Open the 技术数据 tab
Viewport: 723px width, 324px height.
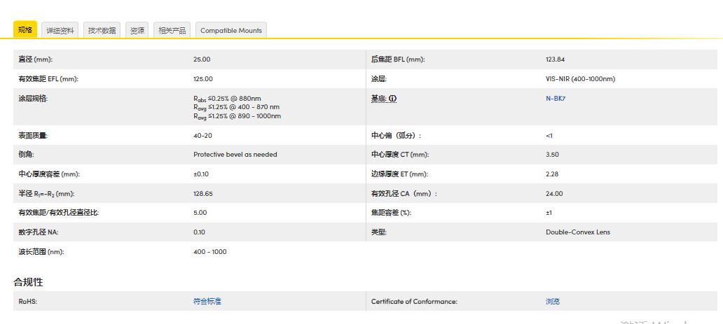[x=102, y=31]
